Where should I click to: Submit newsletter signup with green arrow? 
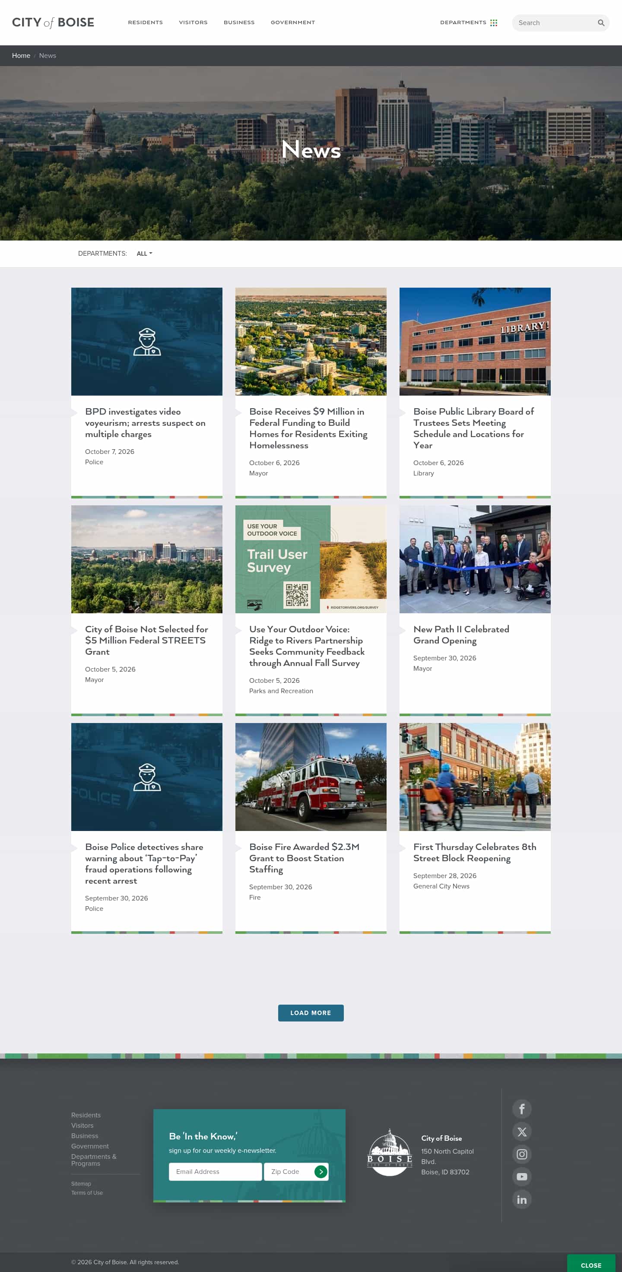click(x=321, y=1171)
